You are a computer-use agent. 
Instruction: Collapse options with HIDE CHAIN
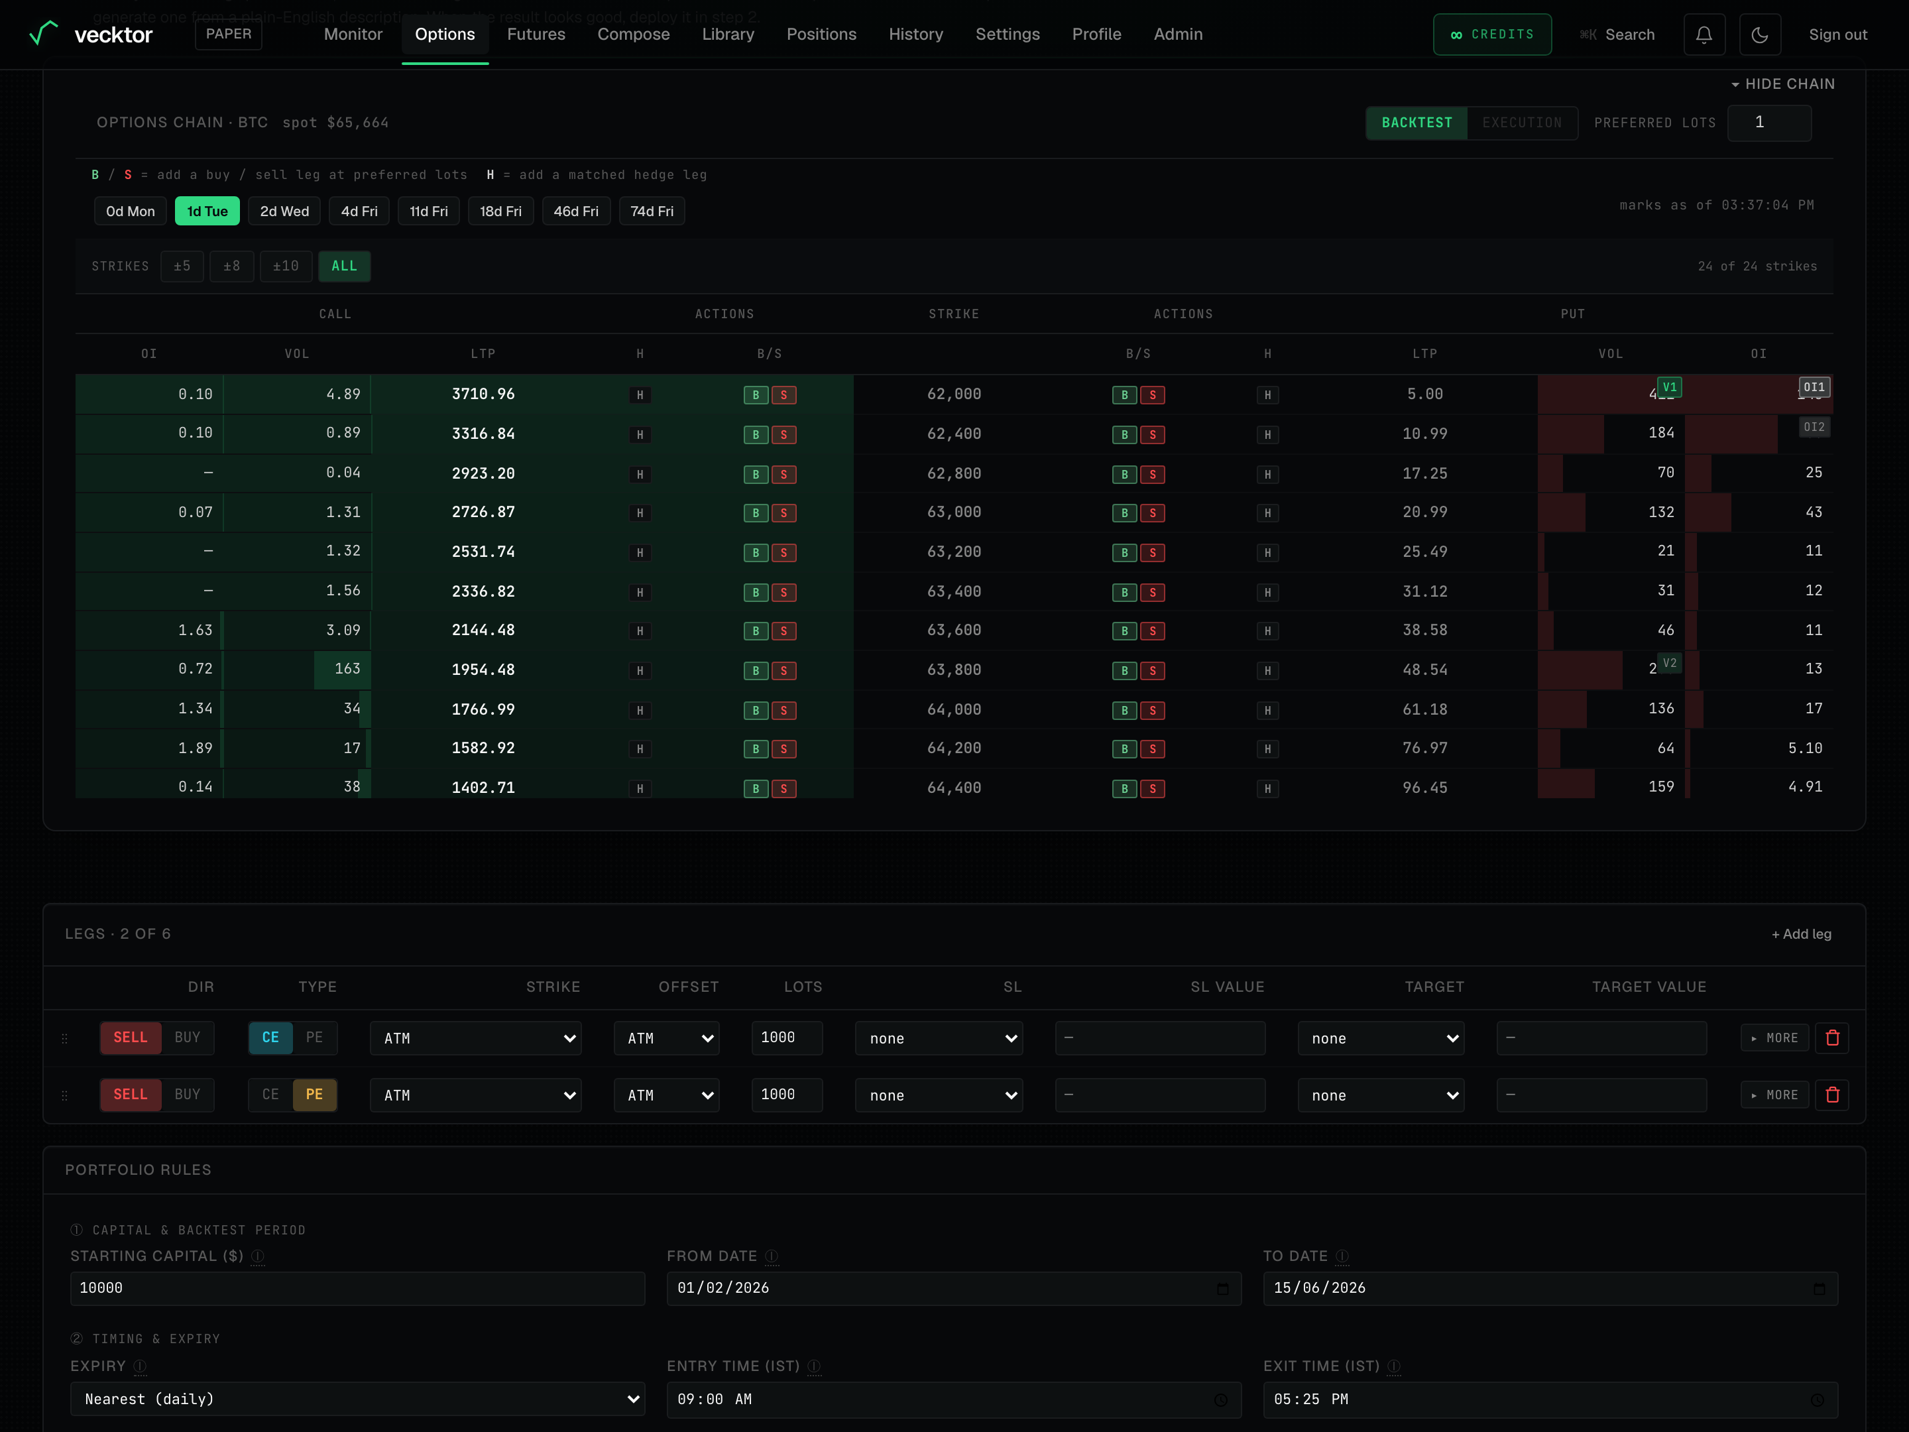1783,84
